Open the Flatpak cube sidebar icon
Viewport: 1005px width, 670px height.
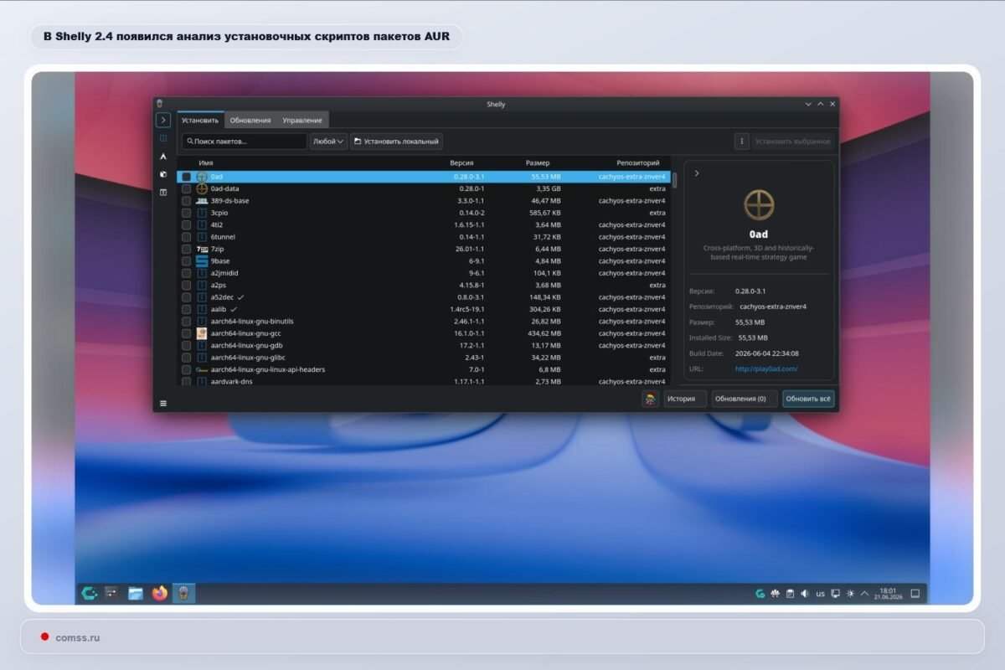pos(163,174)
